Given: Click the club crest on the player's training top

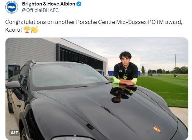Looking at the screenshot, I should tap(125, 77).
